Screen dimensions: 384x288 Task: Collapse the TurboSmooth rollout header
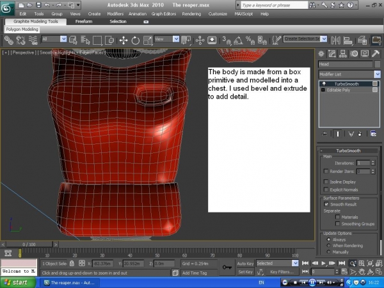(x=349, y=150)
